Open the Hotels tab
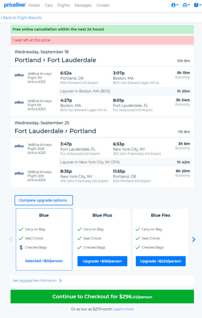This screenshot has height=318, width=202. click(34, 5)
